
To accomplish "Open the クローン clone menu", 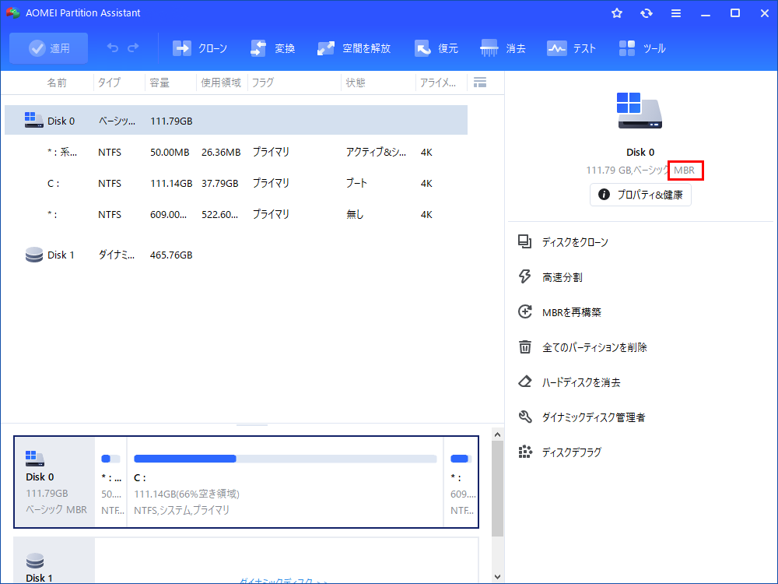I will (x=199, y=48).
